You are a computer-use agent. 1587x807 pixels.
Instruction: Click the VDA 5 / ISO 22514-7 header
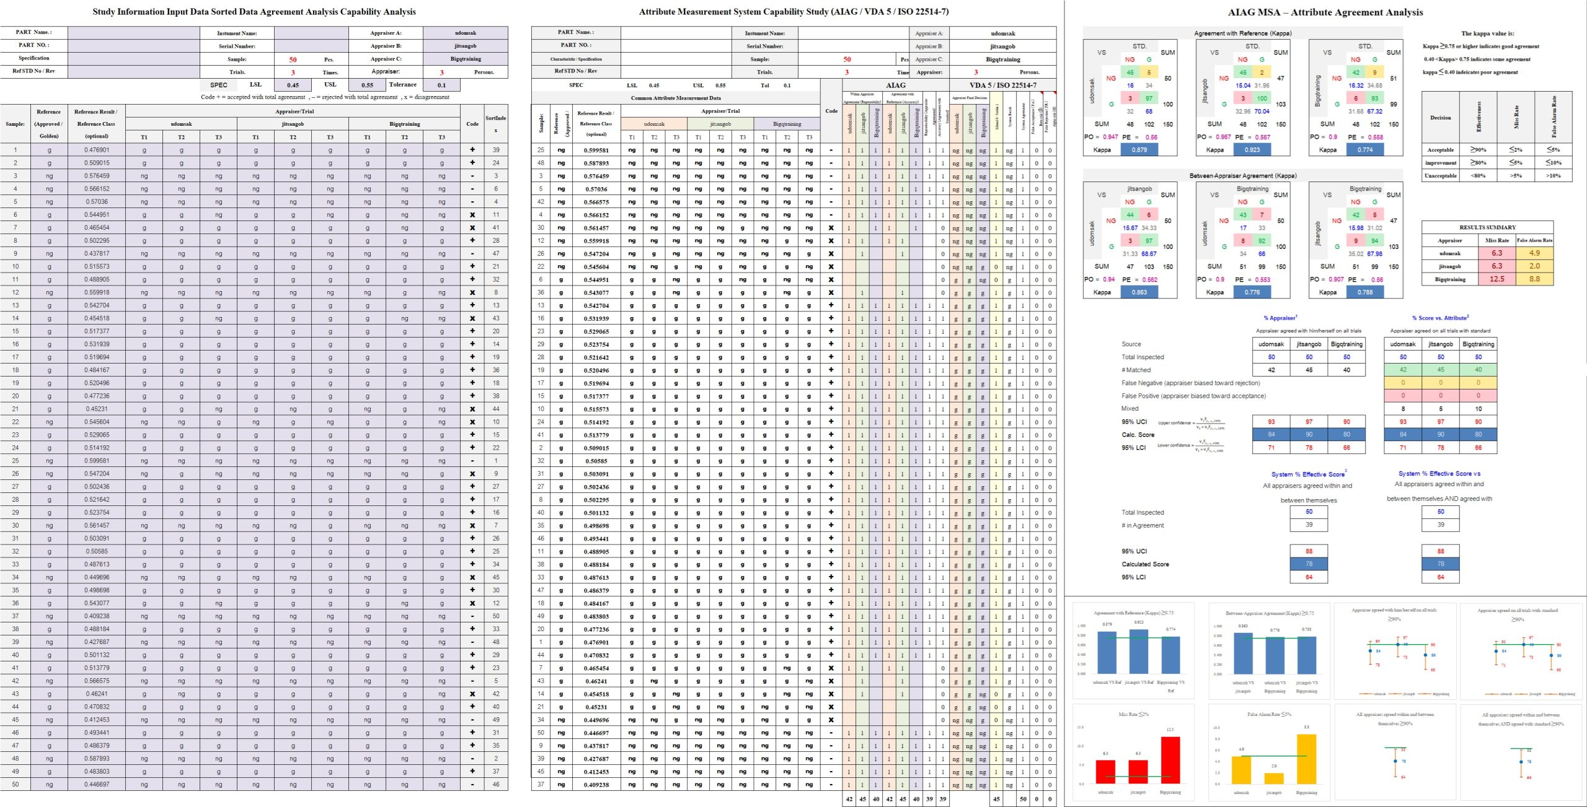(x=1002, y=85)
